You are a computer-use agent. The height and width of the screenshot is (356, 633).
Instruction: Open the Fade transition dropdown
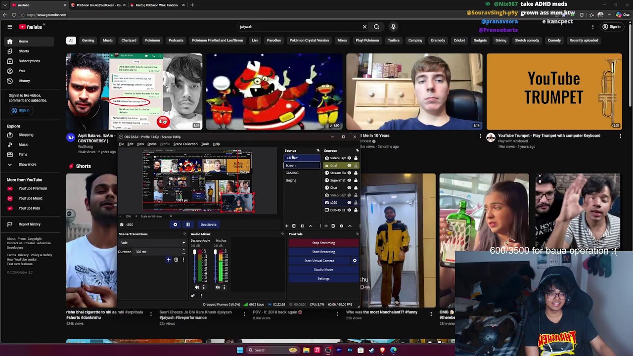coord(152,243)
